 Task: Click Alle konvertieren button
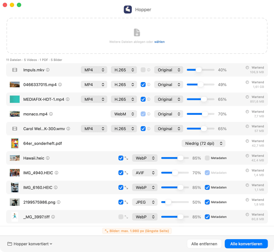click(246, 244)
